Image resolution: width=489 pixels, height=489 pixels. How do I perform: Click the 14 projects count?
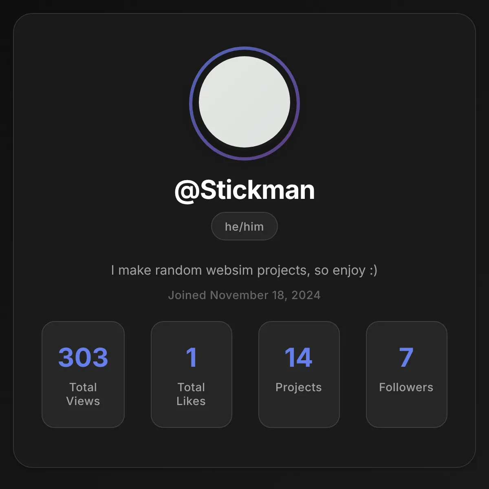pyautogui.click(x=299, y=357)
